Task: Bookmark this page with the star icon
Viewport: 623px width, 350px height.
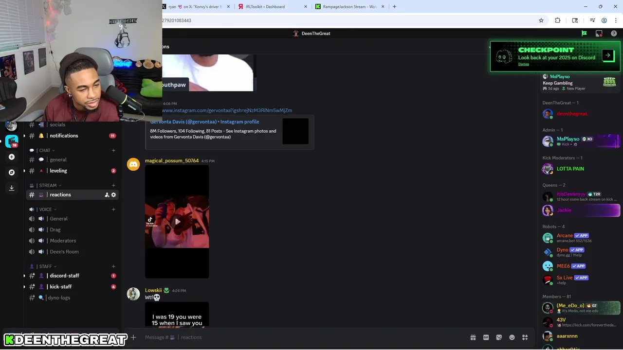Action: click(x=541, y=20)
